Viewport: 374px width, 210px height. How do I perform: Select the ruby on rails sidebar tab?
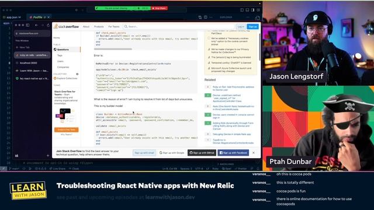tap(32, 55)
